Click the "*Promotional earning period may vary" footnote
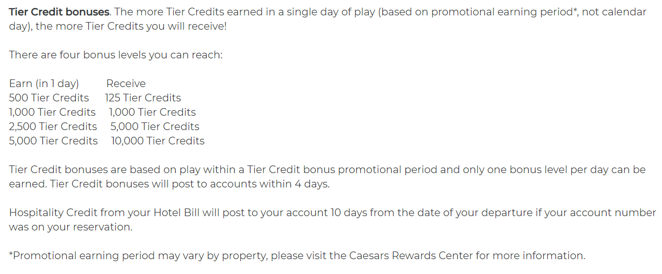The width and height of the screenshot is (662, 274). pyautogui.click(x=102, y=256)
